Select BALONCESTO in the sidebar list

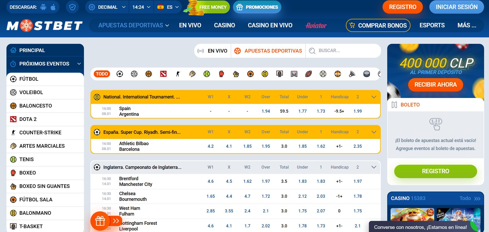45,106
